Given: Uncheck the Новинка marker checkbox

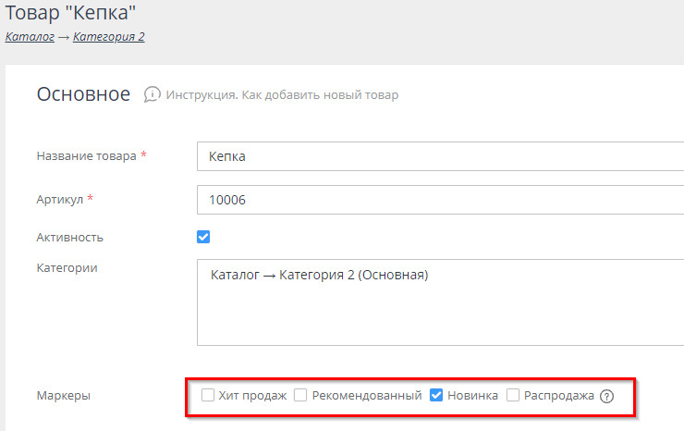Looking at the screenshot, I should pyautogui.click(x=437, y=395).
